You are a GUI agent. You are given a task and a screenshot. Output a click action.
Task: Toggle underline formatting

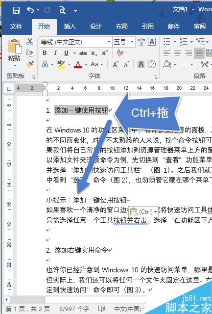tap(66, 53)
